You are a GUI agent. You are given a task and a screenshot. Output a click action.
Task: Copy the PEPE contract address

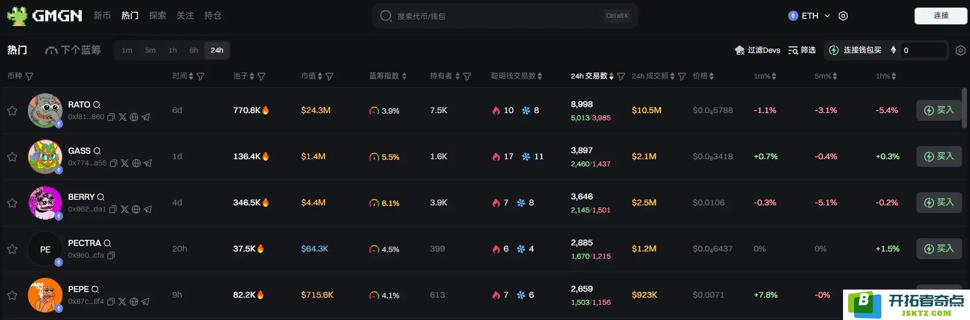pos(111,302)
